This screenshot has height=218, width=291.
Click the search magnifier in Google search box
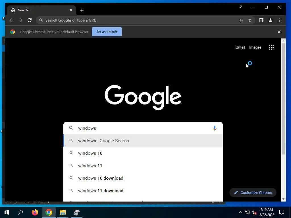pos(71,128)
